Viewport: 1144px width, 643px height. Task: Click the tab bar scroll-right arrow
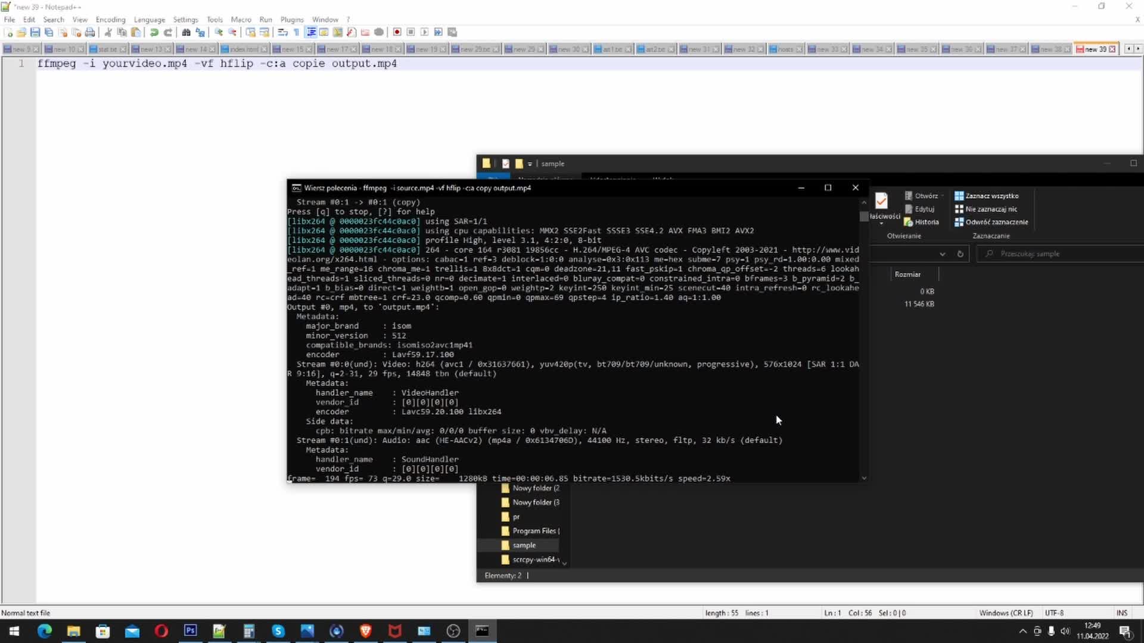point(1137,49)
